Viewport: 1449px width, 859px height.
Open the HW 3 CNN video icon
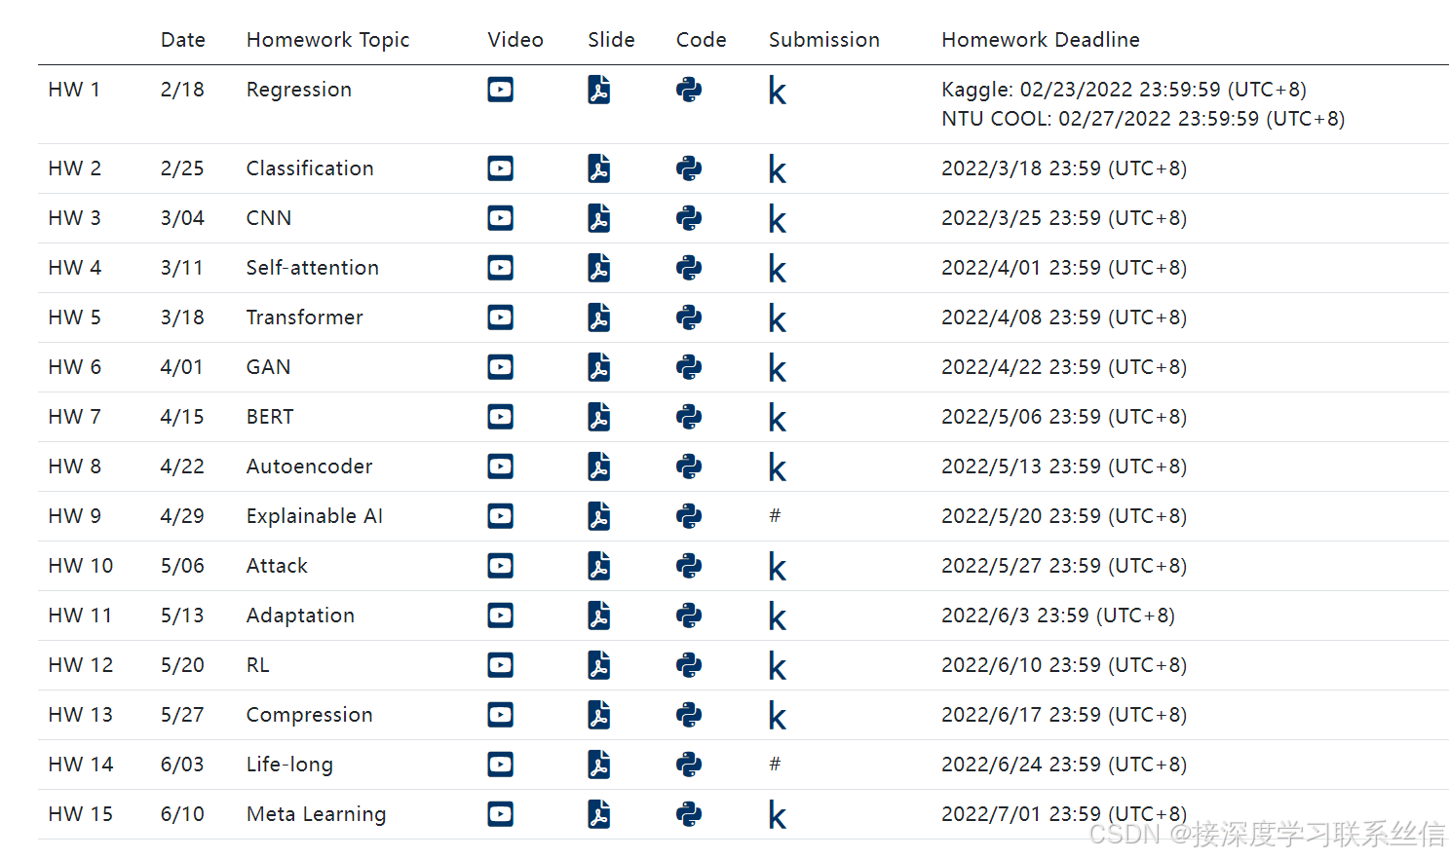[500, 218]
